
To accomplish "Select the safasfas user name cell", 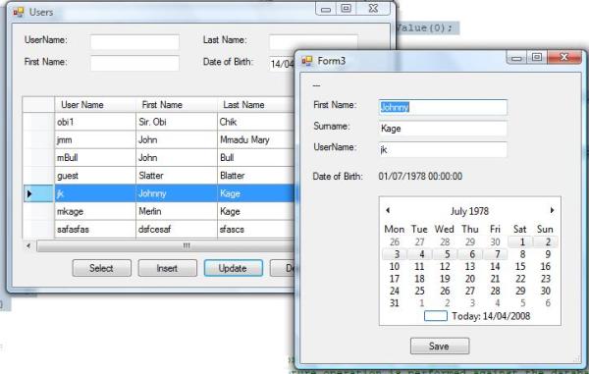I will pos(95,229).
